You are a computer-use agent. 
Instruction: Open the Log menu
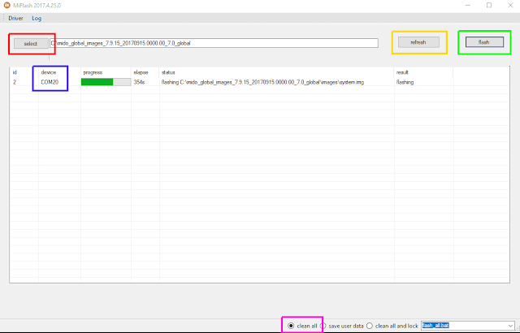pyautogui.click(x=37, y=19)
